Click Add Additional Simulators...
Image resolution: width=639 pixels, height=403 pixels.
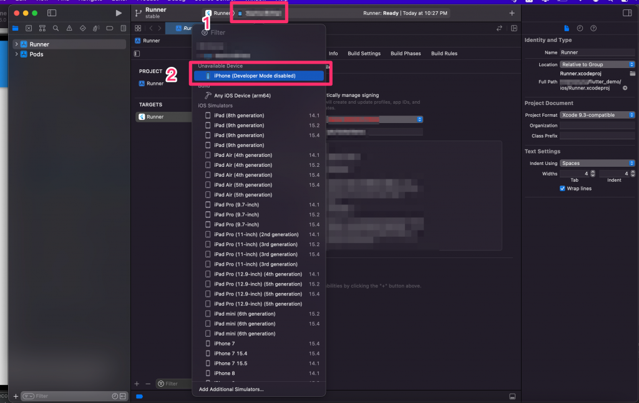(231, 389)
